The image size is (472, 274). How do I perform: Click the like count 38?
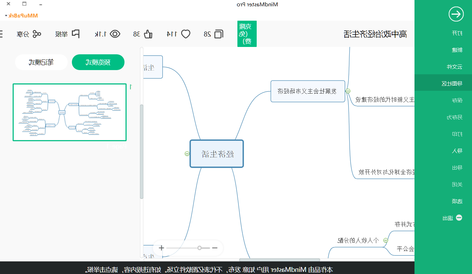137,34
